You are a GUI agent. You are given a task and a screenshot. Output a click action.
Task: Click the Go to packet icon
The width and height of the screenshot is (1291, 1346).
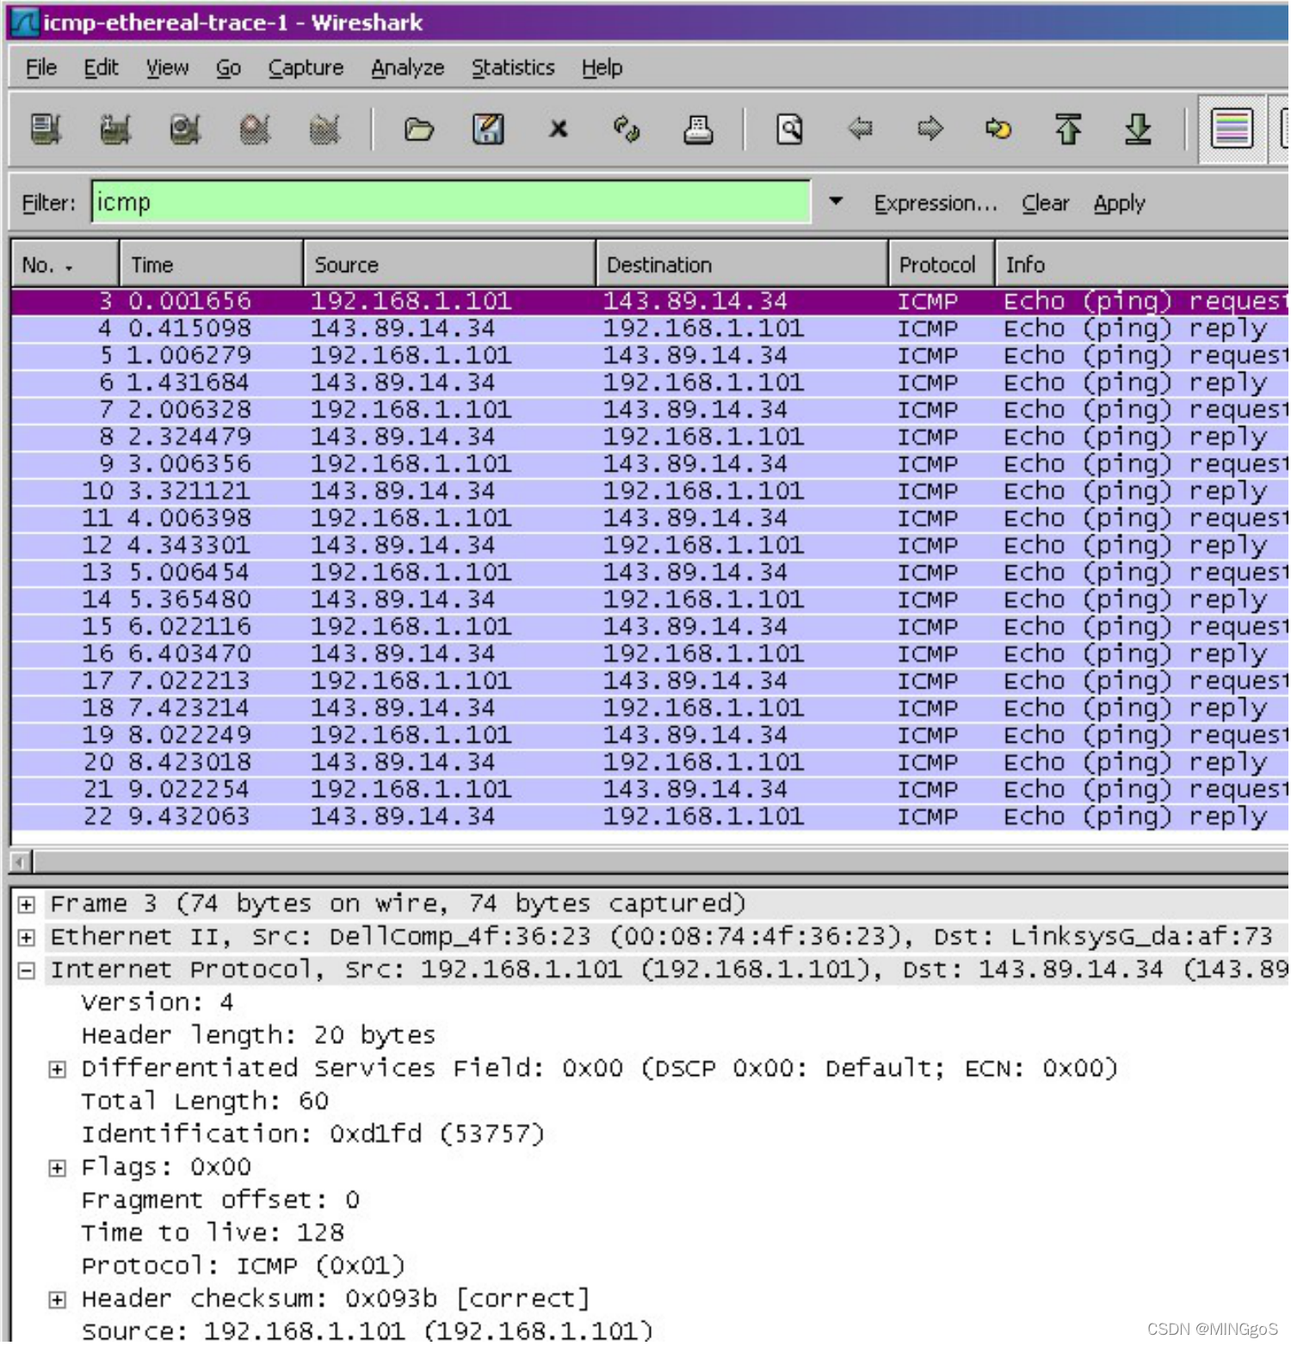pyautogui.click(x=998, y=130)
